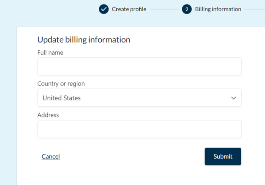Click the Update billing information heading
This screenshot has width=265, height=185.
coord(84,39)
